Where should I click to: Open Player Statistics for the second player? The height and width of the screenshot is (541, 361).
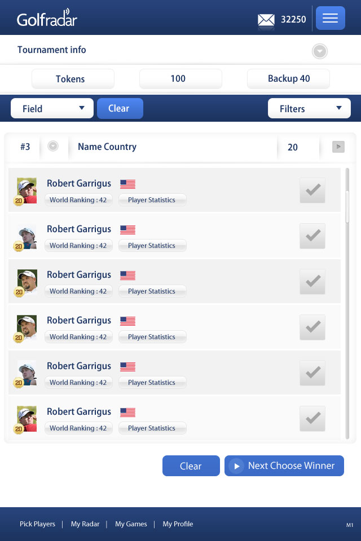(152, 246)
